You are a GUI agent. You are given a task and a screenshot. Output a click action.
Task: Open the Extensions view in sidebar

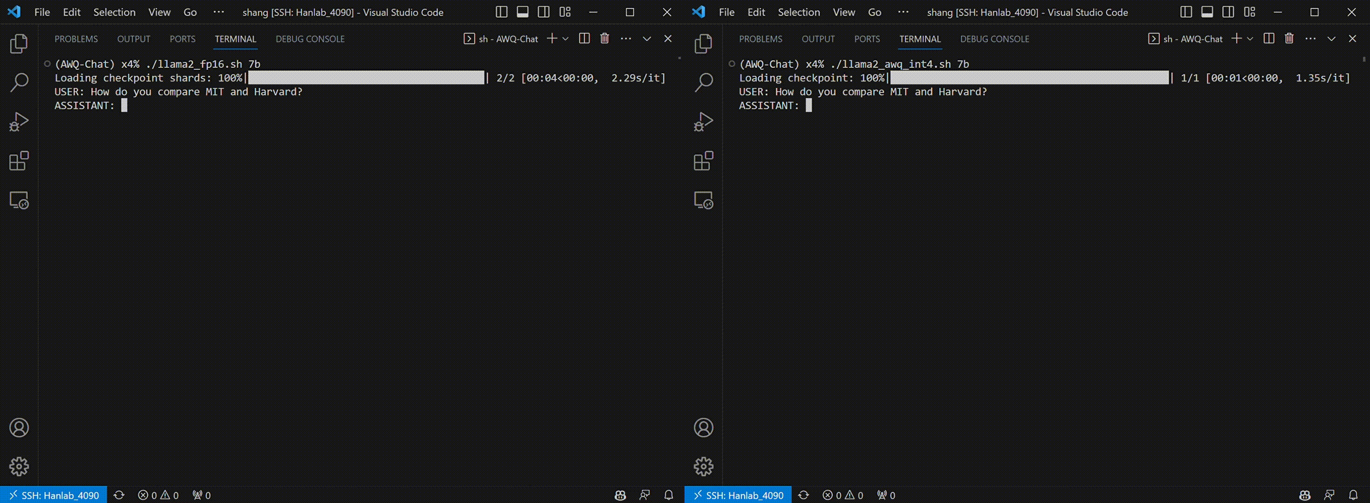pyautogui.click(x=19, y=161)
